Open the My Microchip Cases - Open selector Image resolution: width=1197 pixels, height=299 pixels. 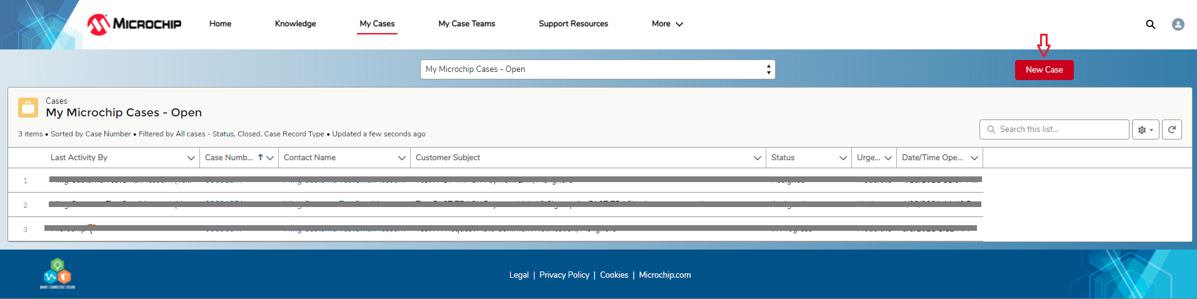(x=598, y=69)
